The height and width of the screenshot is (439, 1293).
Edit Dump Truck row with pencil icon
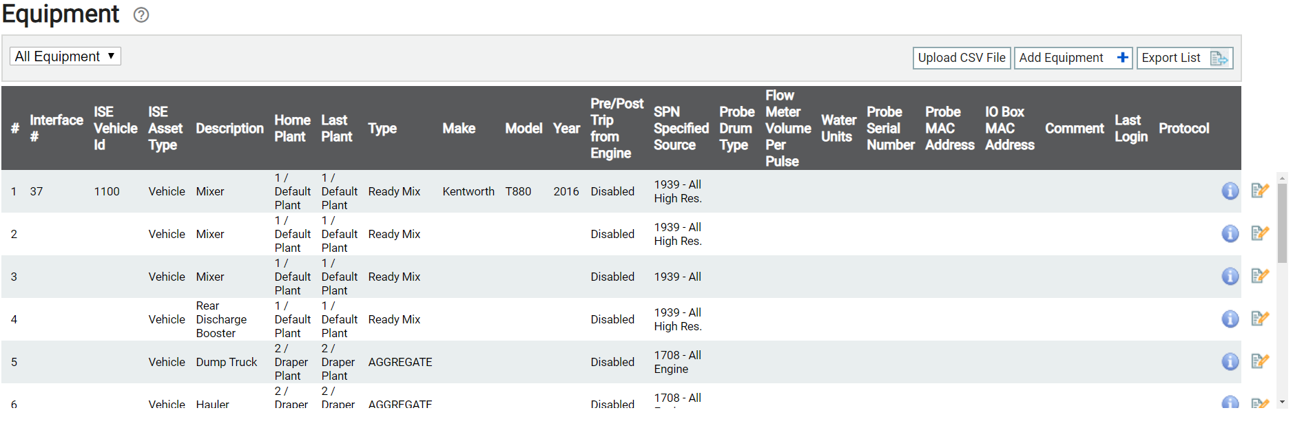(x=1260, y=361)
